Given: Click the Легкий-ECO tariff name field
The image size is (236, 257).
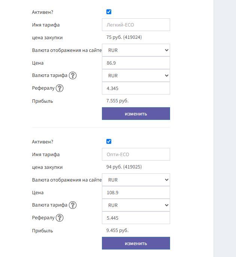Looking at the screenshot, I should [x=136, y=25].
